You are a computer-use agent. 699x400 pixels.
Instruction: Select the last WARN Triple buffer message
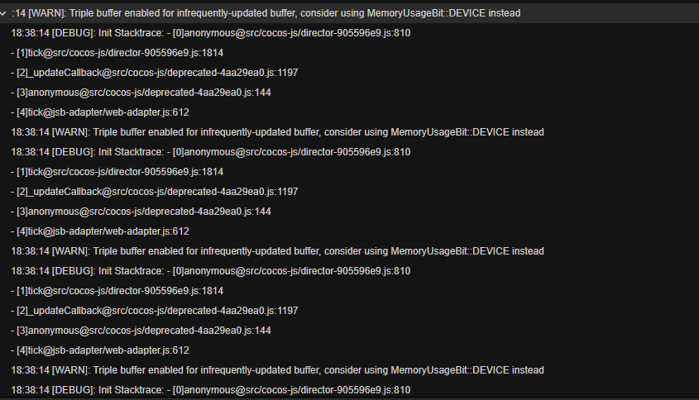(277, 370)
